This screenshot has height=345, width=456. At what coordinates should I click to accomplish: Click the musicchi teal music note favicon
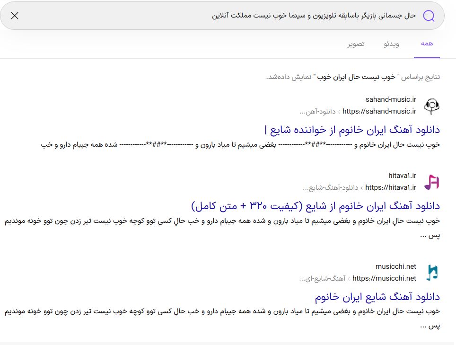(431, 272)
